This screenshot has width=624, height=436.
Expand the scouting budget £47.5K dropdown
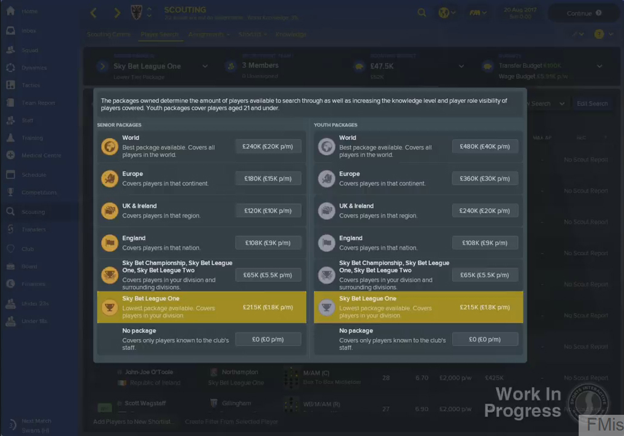(x=461, y=66)
